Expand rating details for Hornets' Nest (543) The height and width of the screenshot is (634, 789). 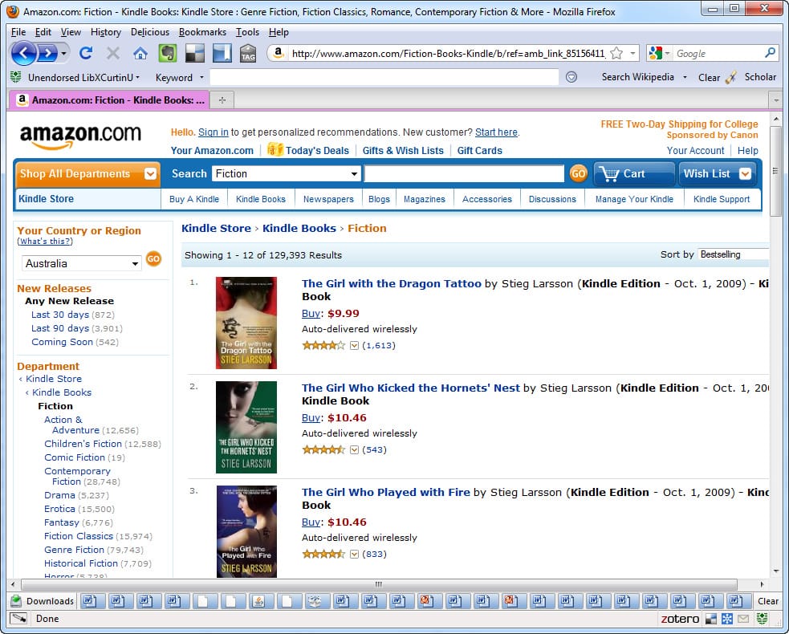(354, 450)
